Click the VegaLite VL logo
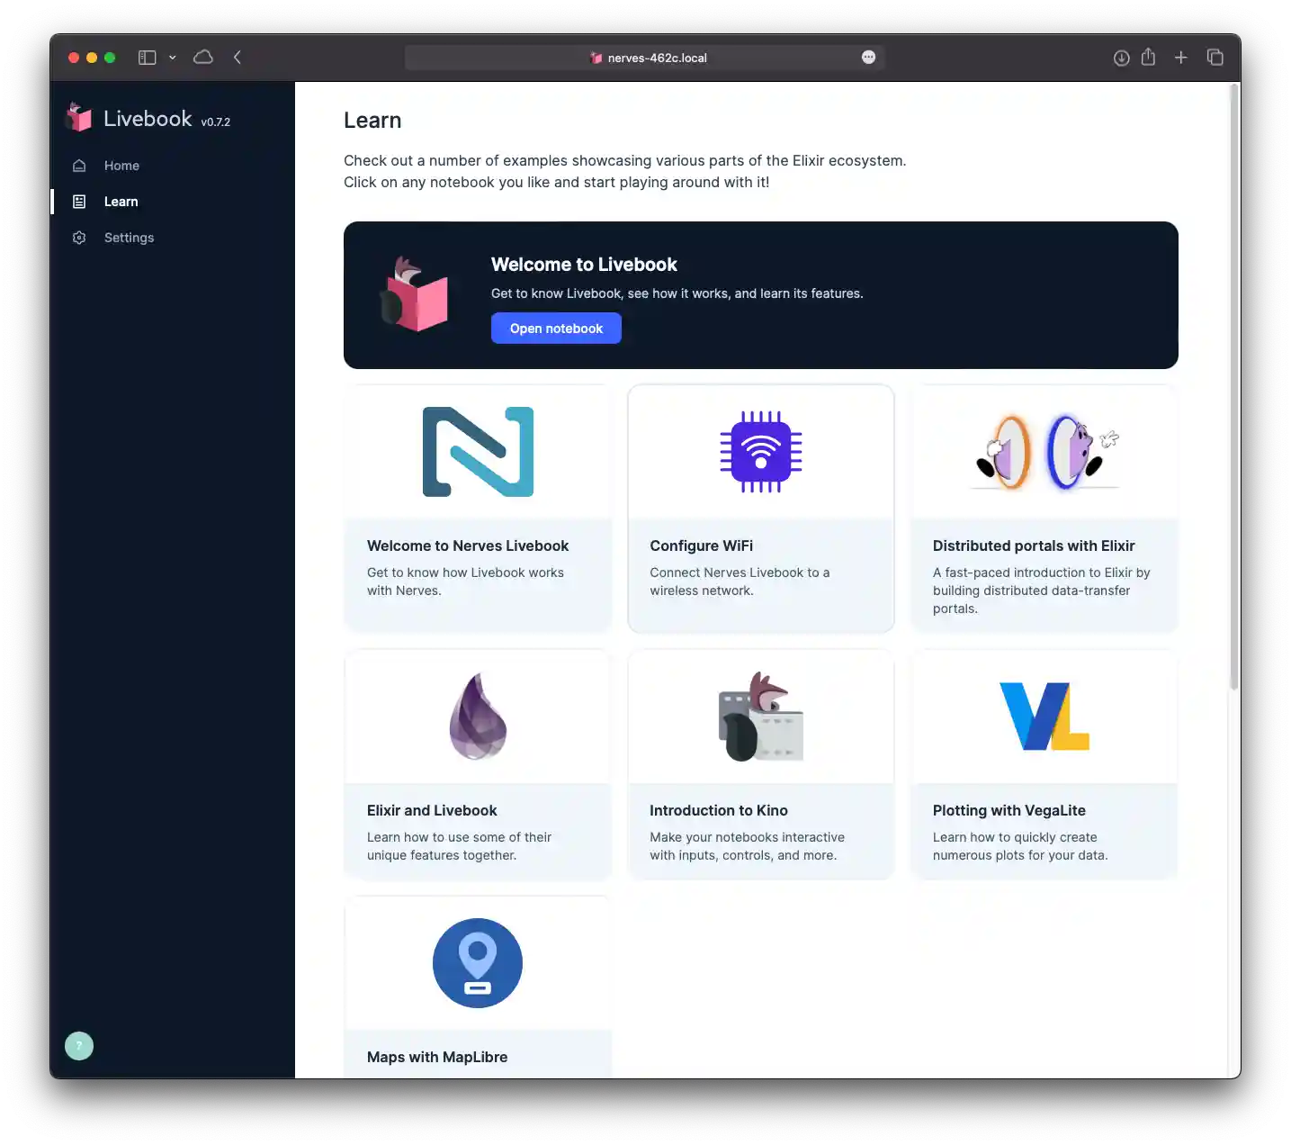 [x=1044, y=717]
